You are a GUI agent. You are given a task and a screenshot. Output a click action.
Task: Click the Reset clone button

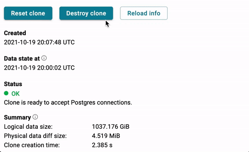pyautogui.click(x=28, y=13)
